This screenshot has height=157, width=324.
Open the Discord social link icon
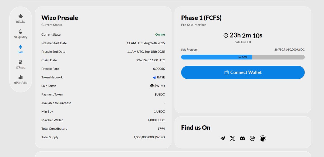(242, 138)
